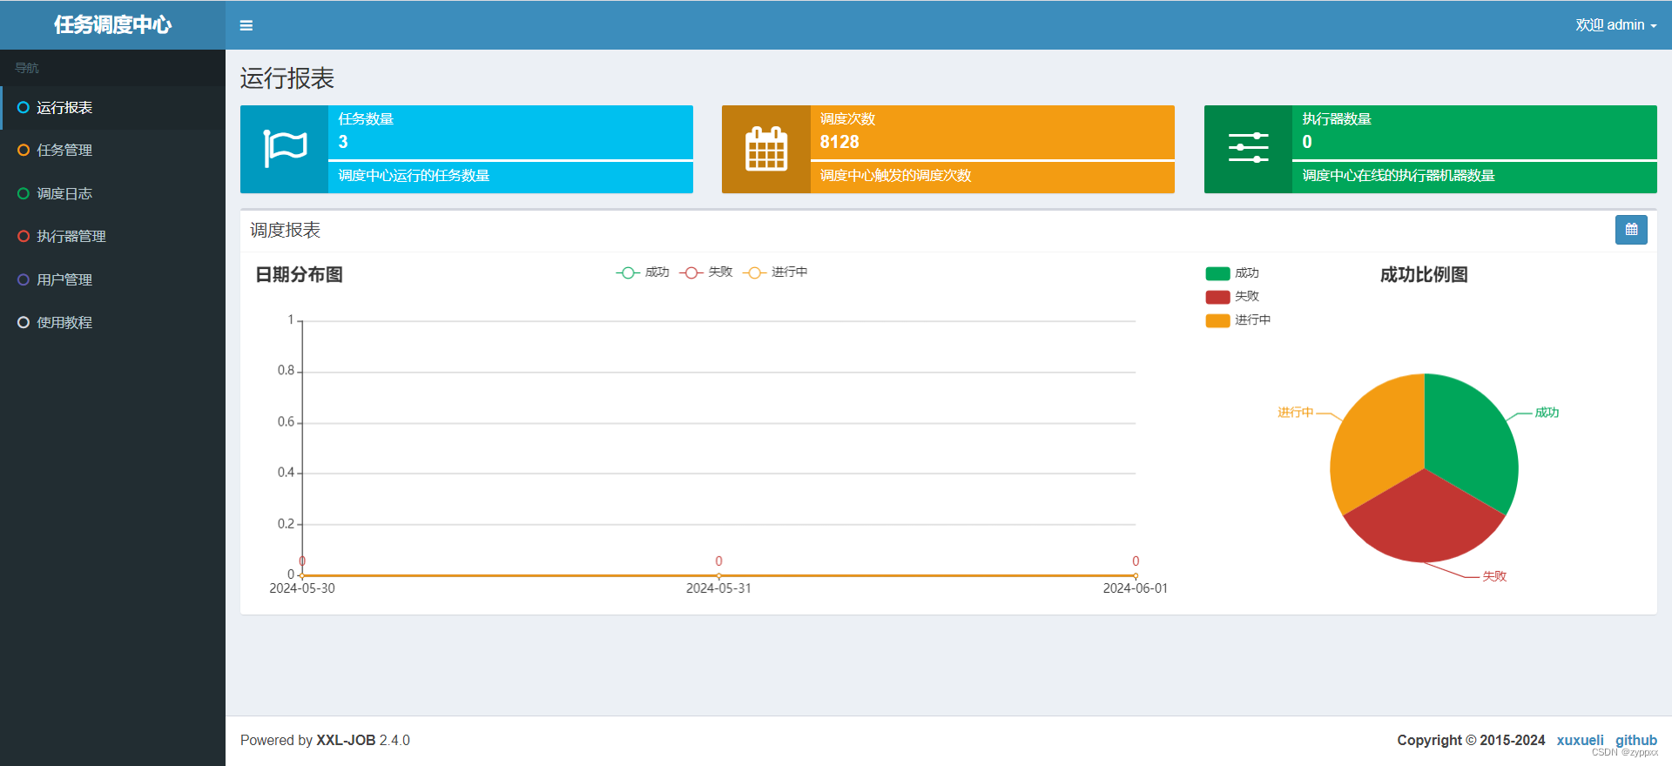Toggle green 成功 swatch in pie legend

click(x=1217, y=273)
